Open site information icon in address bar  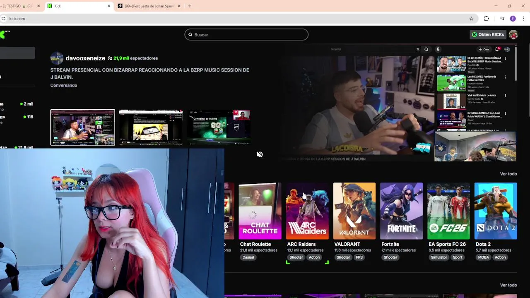3,19
